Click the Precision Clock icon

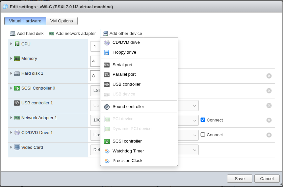pos(107,161)
